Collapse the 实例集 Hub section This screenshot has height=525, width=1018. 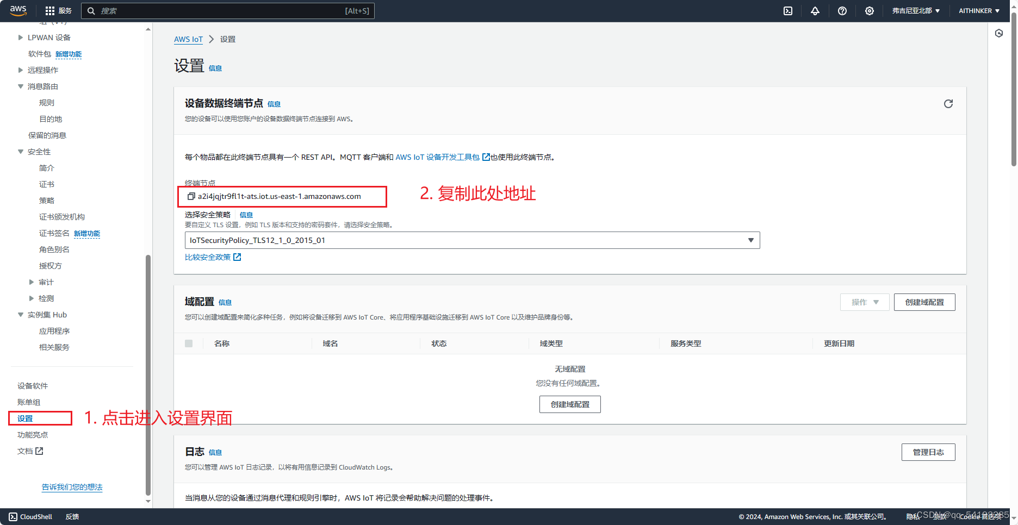click(21, 315)
